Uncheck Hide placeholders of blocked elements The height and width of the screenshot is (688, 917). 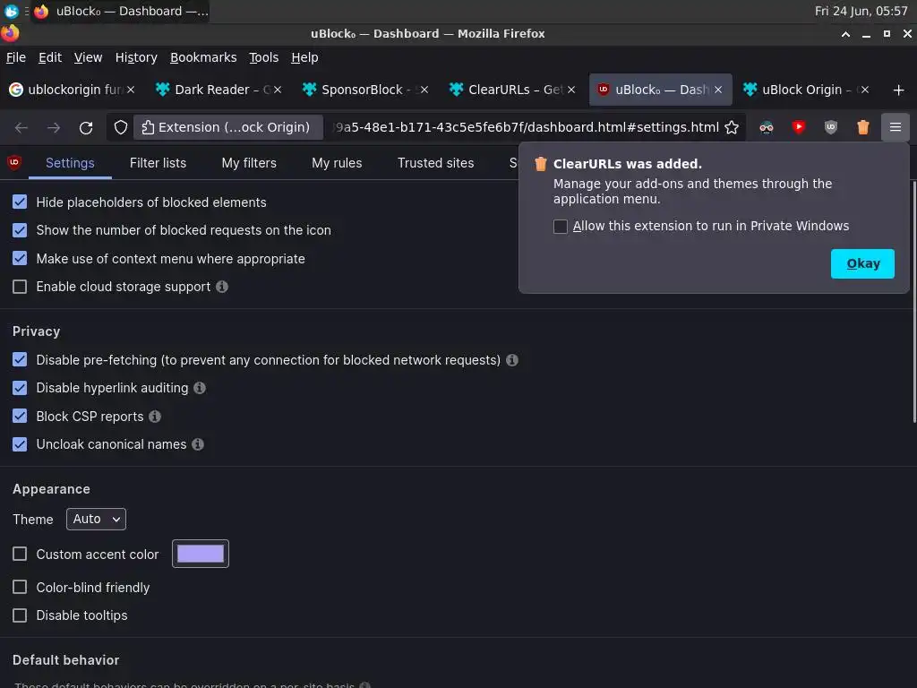point(20,202)
